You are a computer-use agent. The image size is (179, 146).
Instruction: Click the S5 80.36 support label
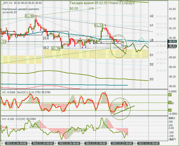[x=161, y=71]
